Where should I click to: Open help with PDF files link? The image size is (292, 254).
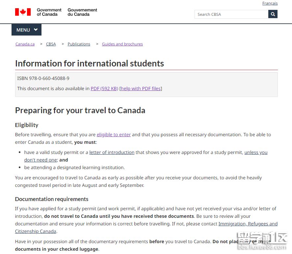point(141,89)
